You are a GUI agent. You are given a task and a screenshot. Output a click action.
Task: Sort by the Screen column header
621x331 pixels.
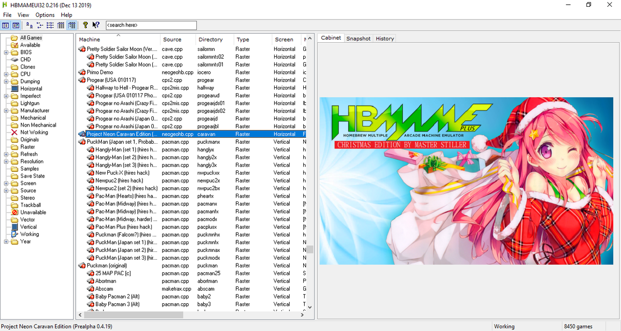287,39
